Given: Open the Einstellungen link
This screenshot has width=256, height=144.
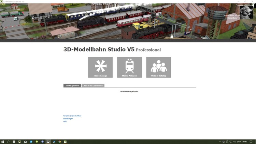Looking at the screenshot, I should [x=68, y=119].
